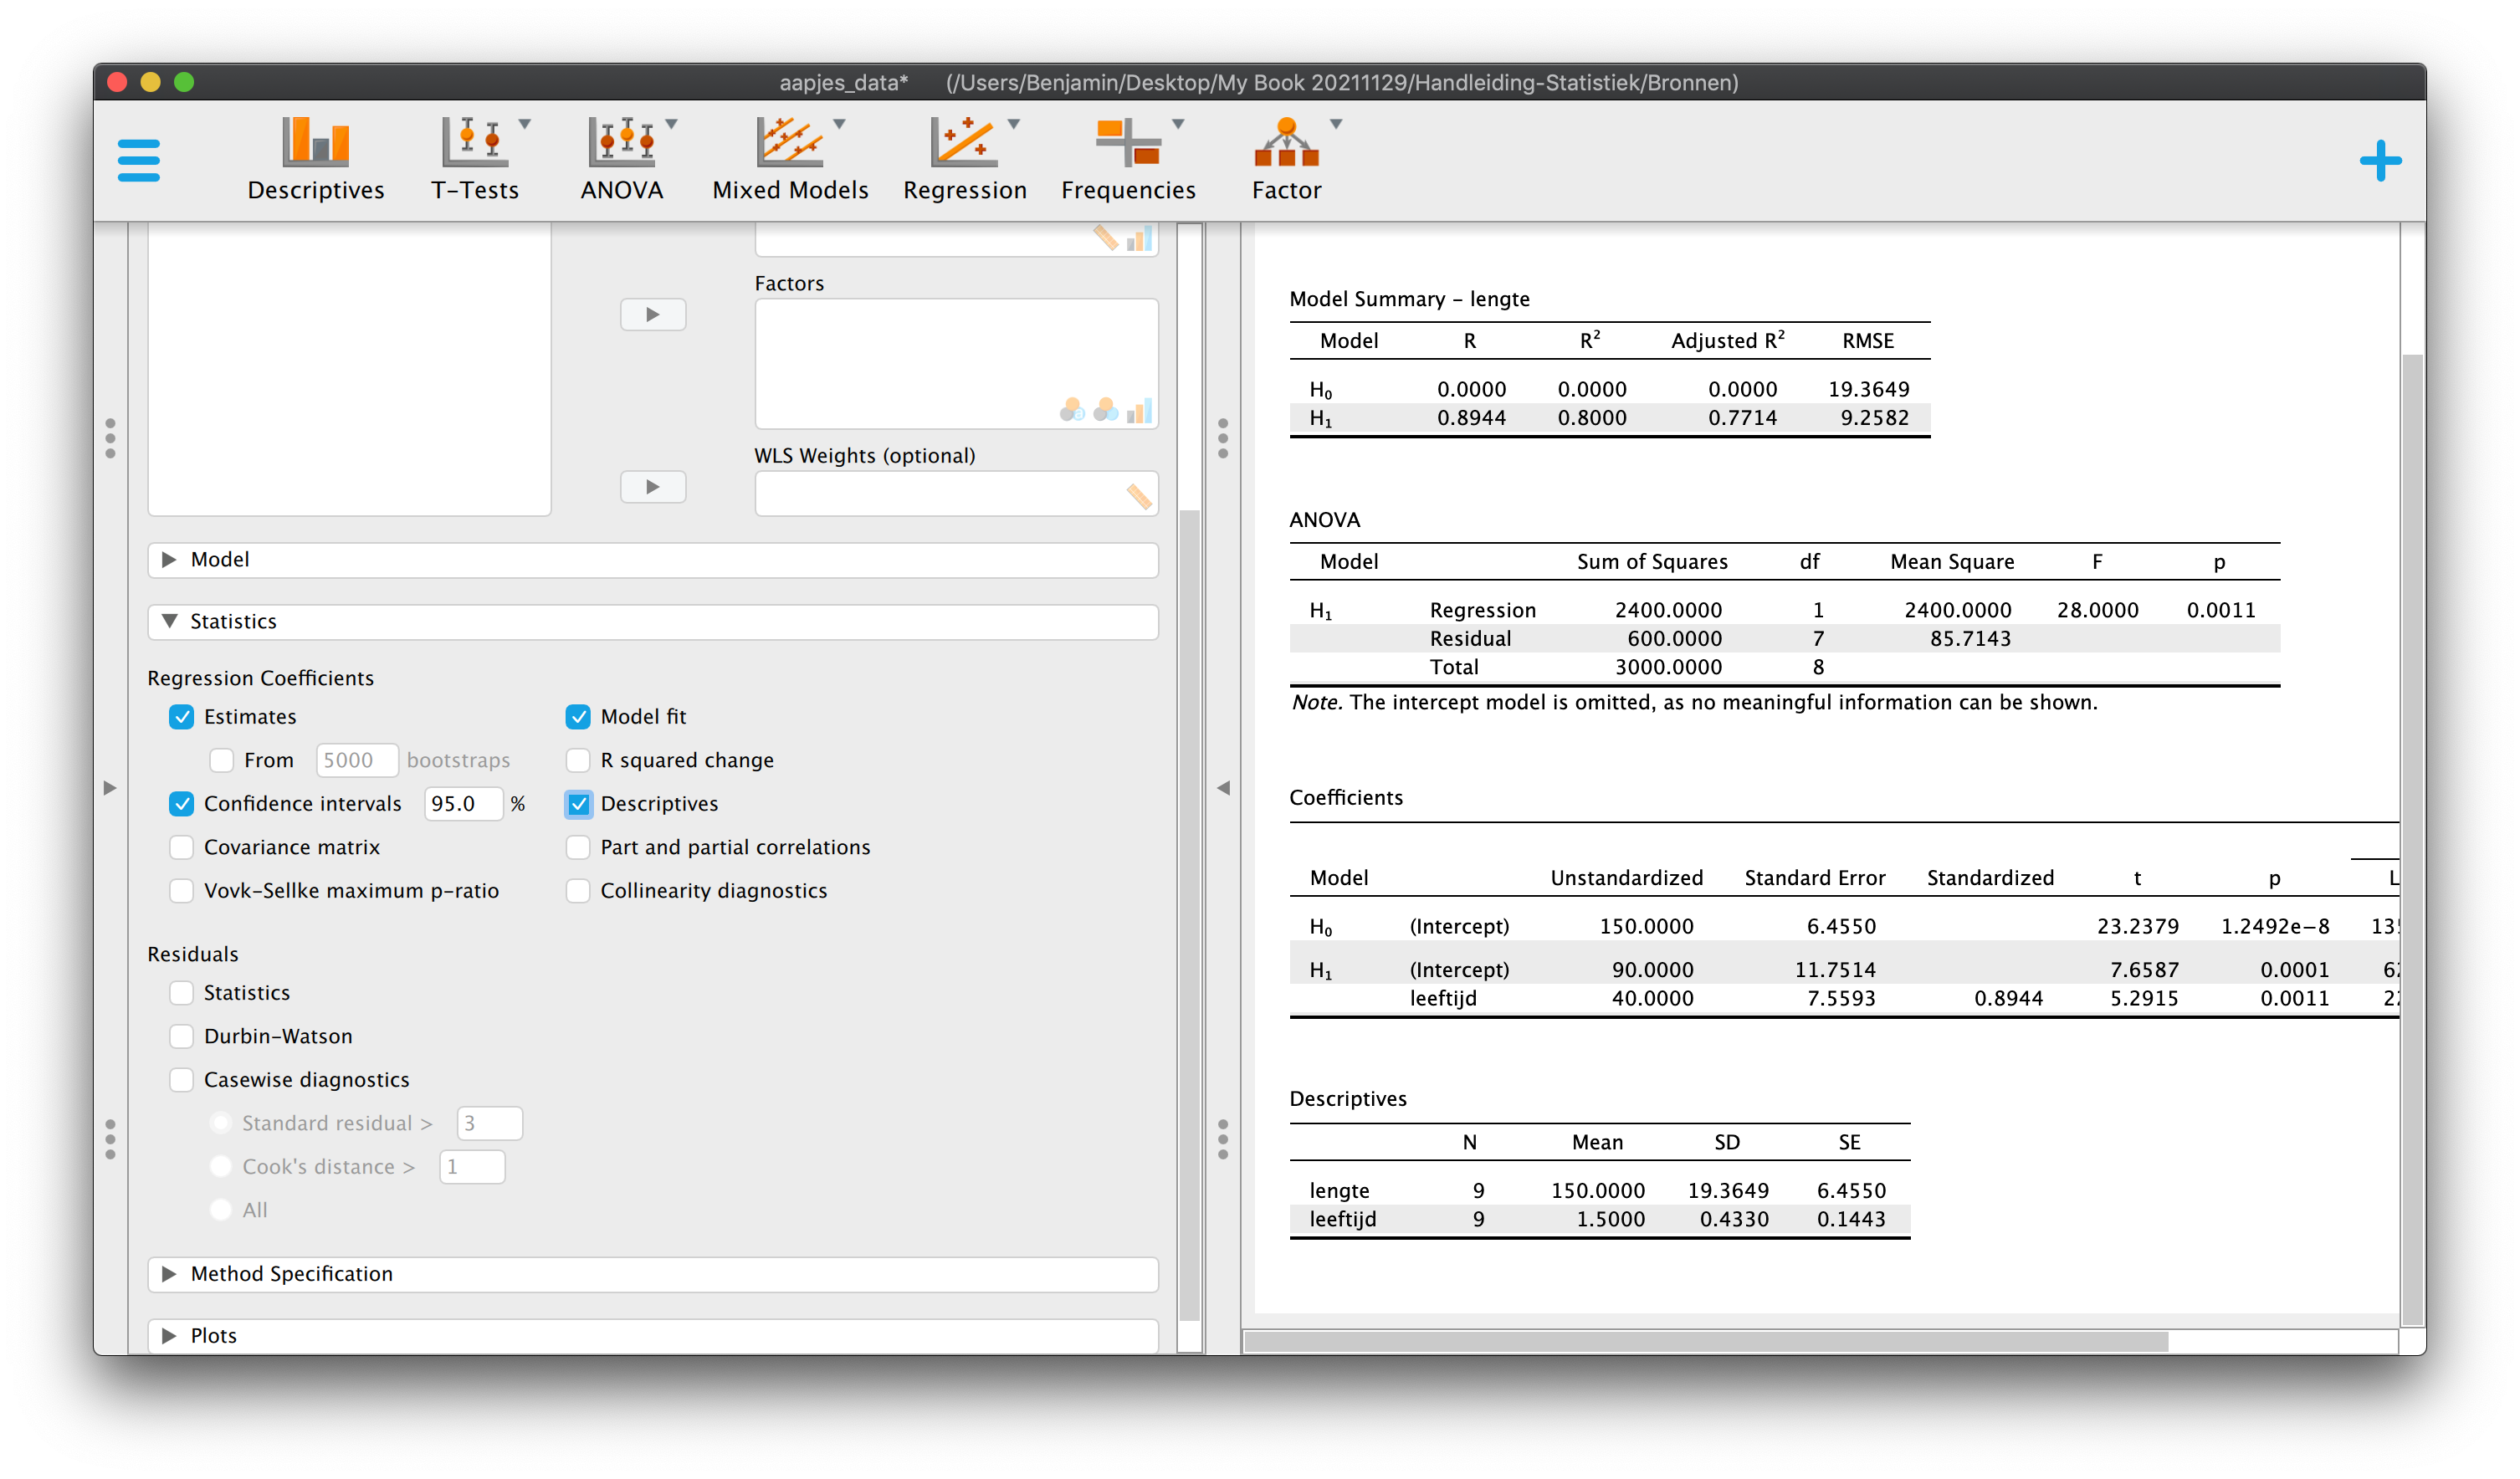2520x1479 pixels.
Task: Select the All radio option
Action: tap(221, 1210)
